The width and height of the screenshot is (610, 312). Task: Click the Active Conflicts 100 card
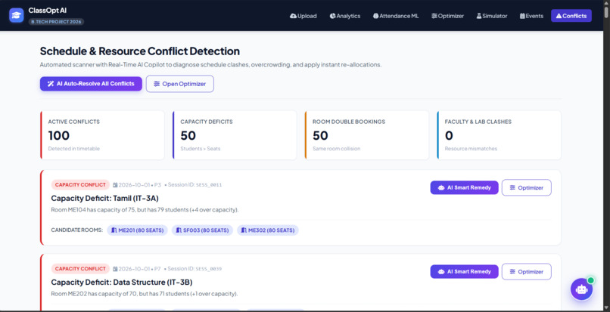pyautogui.click(x=102, y=135)
